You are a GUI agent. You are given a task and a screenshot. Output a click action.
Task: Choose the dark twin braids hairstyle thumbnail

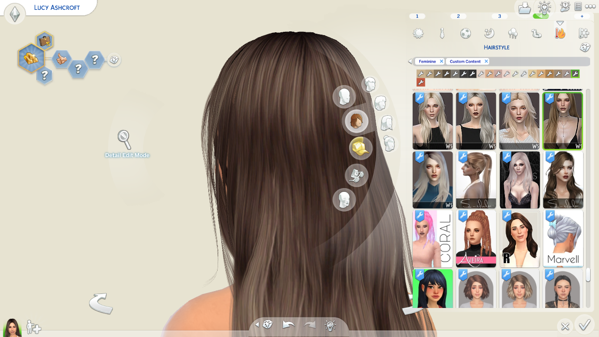(x=563, y=288)
